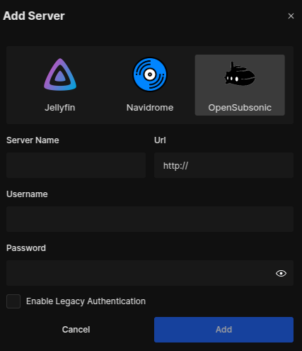
Task: Focus the Server Name input field
Action: click(x=76, y=165)
